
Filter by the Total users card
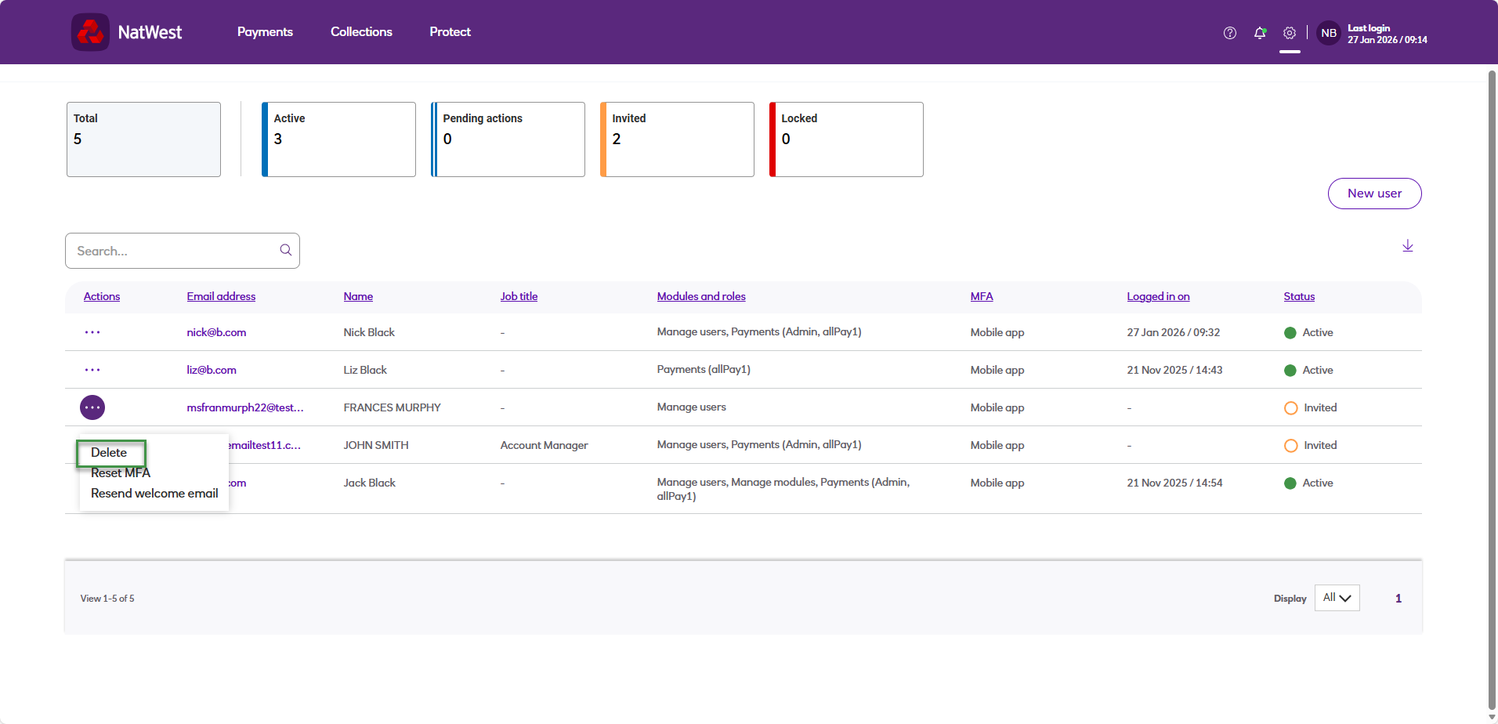pyautogui.click(x=143, y=139)
